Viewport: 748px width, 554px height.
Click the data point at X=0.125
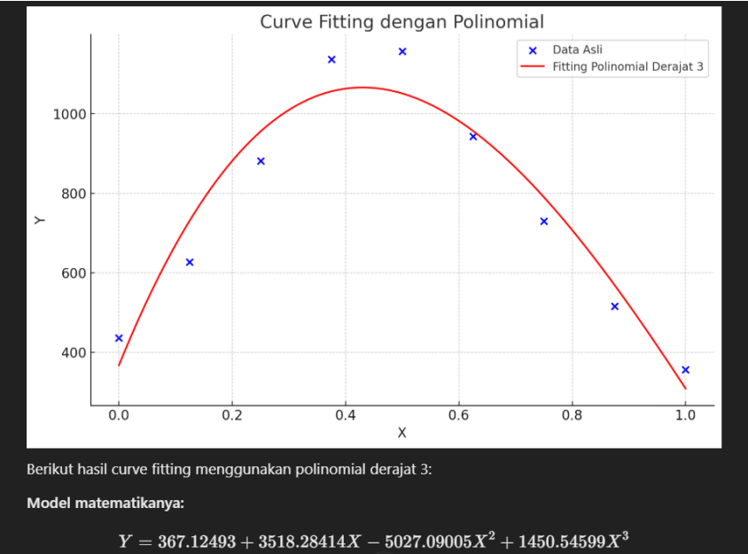click(190, 262)
